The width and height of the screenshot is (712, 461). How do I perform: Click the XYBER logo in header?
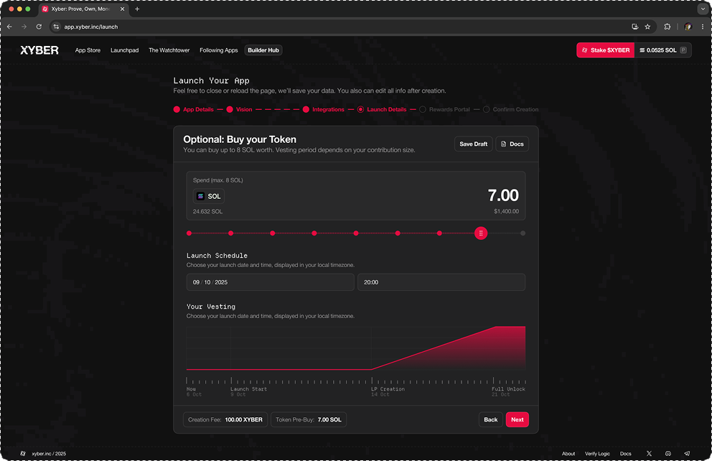39,50
